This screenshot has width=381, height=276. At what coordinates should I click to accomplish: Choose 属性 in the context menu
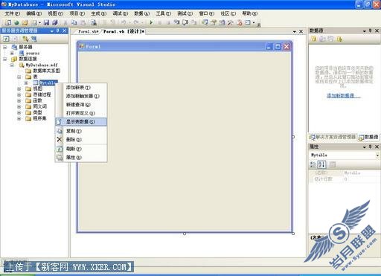(x=81, y=158)
